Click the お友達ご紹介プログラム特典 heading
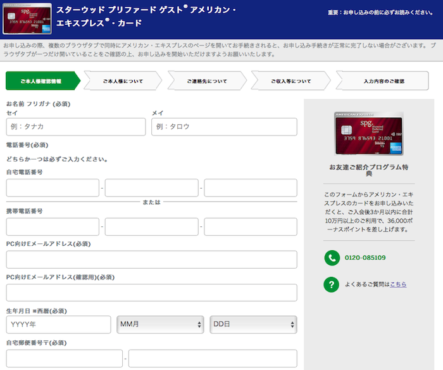The width and height of the screenshot is (443, 370). click(x=369, y=170)
